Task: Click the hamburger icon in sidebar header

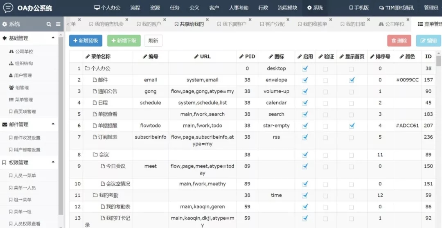Action: click(58, 24)
